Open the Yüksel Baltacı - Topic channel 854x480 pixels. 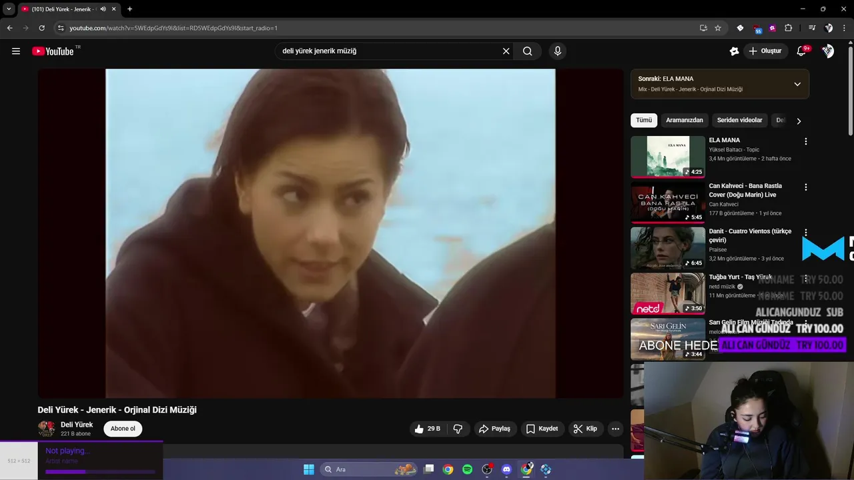pos(734,150)
